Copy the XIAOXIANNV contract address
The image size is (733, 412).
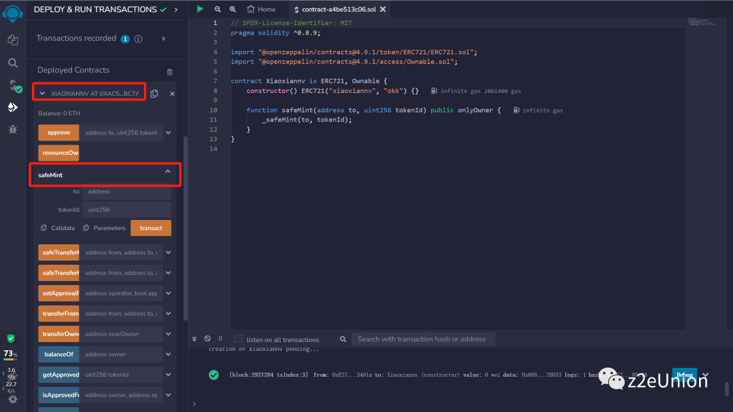pos(155,94)
